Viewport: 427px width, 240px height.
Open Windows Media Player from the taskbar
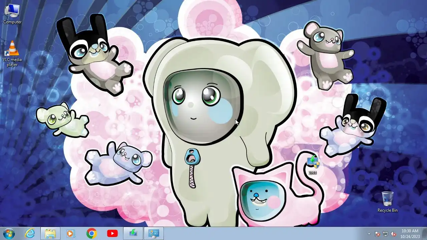tap(70, 233)
